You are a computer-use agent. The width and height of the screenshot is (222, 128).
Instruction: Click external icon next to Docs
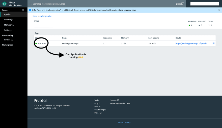tap(100, 107)
